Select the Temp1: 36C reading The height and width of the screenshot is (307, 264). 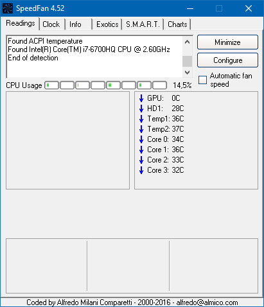click(165, 119)
